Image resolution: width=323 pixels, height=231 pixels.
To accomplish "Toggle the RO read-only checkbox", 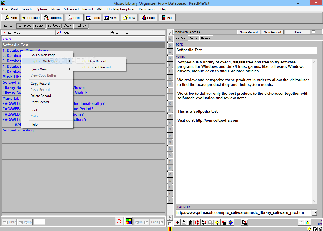I will pyautogui.click(x=313, y=32).
